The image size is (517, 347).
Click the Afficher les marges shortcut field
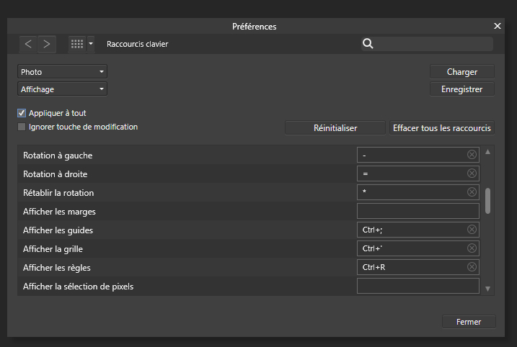417,211
